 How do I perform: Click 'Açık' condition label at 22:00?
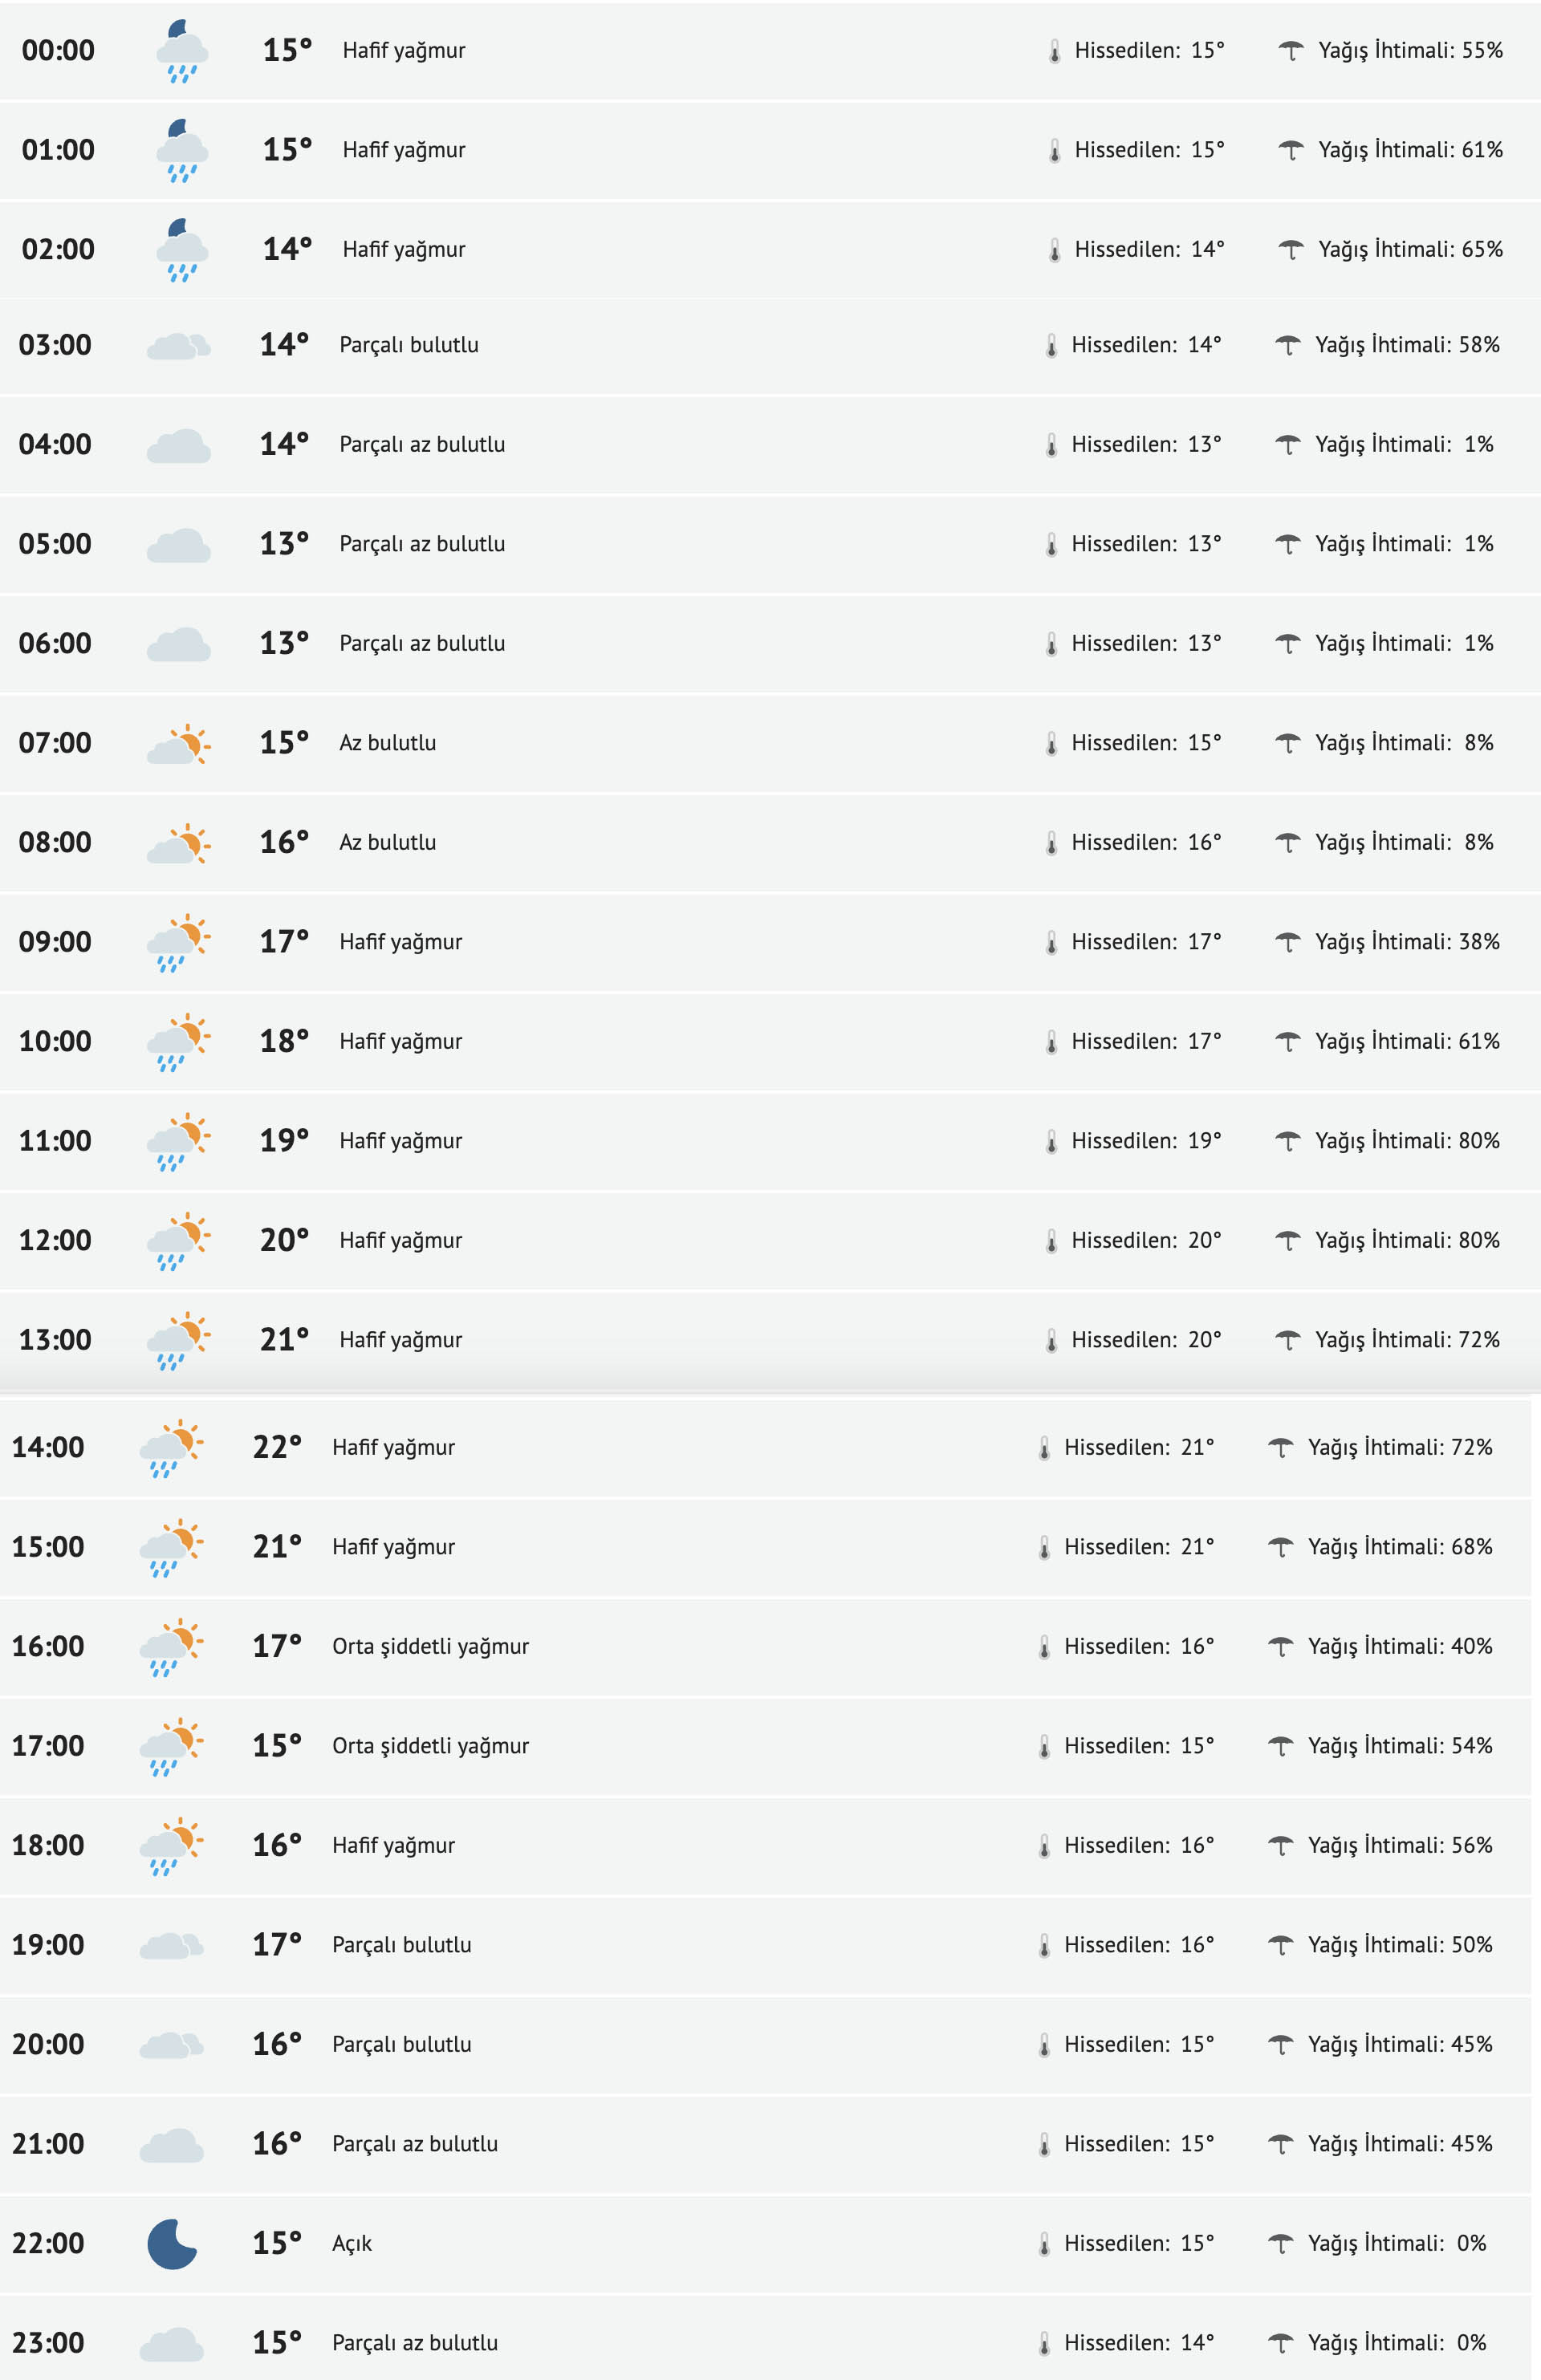click(352, 2243)
